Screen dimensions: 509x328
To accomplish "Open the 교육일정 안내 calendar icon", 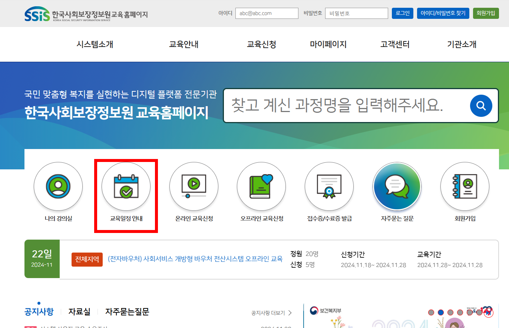I will point(126,186).
